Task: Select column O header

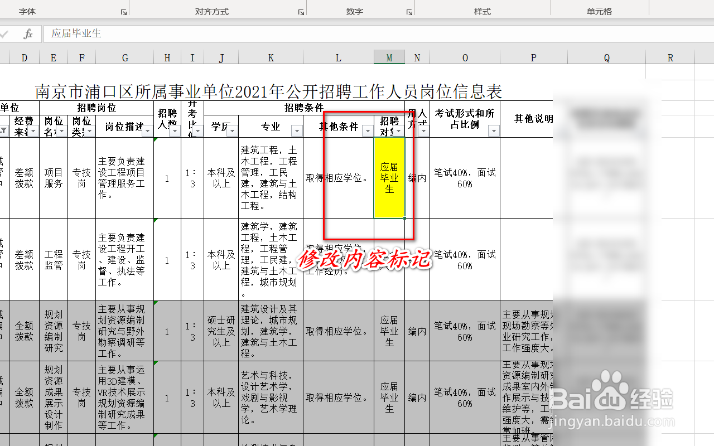Action: 465,57
